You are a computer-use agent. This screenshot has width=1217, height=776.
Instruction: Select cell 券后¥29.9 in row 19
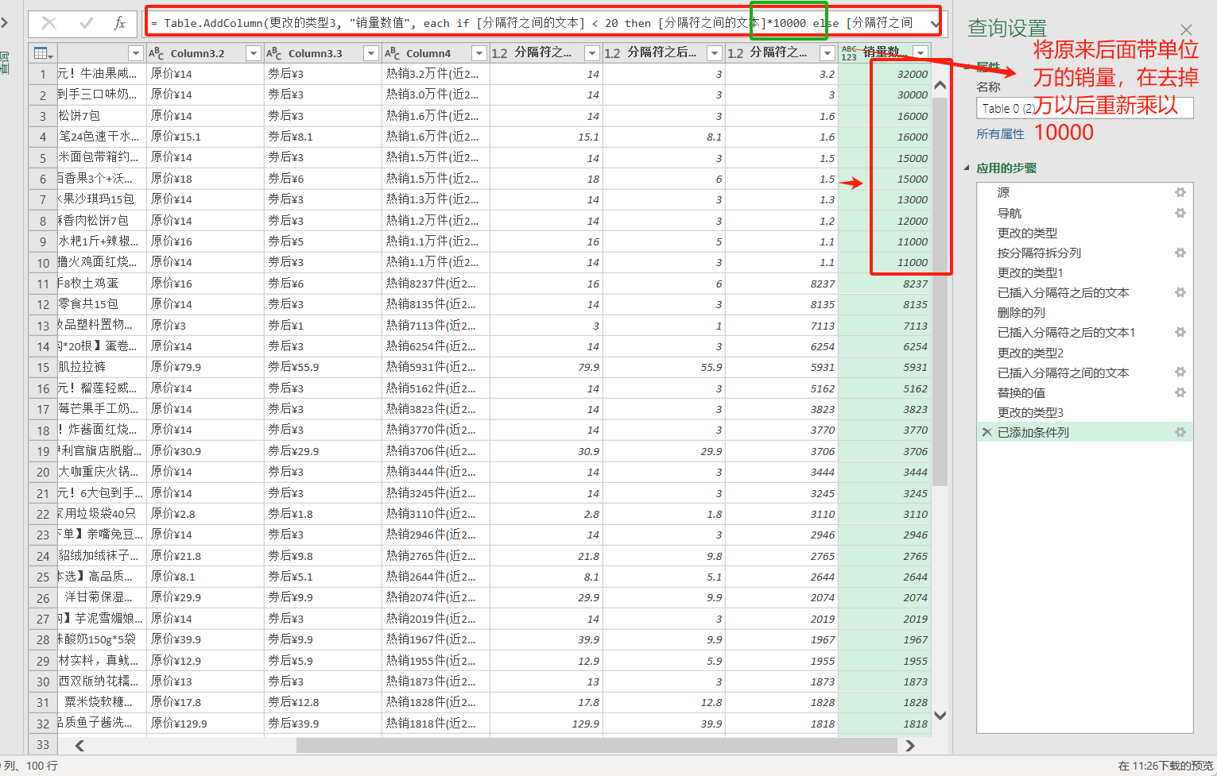323,451
